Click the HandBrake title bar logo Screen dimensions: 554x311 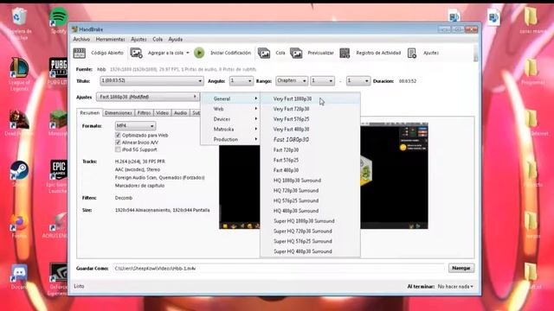click(75, 29)
